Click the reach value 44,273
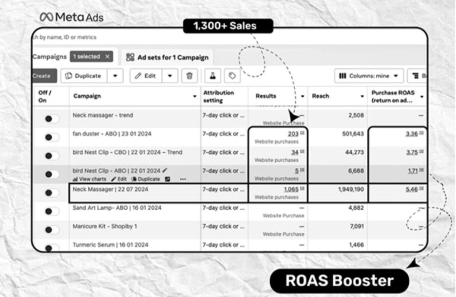The width and height of the screenshot is (456, 297). (354, 152)
